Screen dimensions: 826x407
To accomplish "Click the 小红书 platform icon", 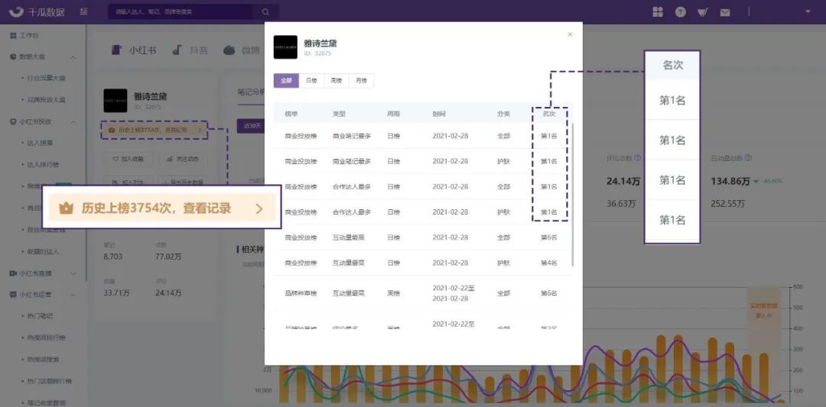I will (117, 50).
